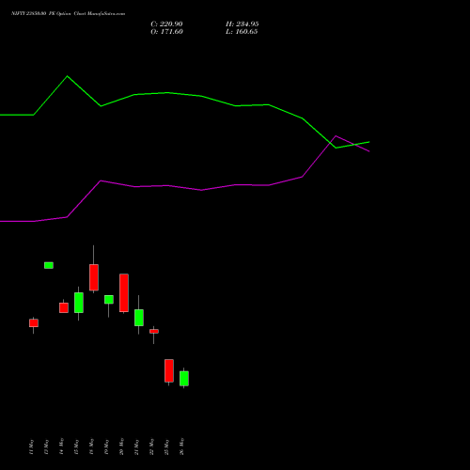The image size is (470, 470).
Task: Select the open value O: 171.60
Action: [166, 32]
